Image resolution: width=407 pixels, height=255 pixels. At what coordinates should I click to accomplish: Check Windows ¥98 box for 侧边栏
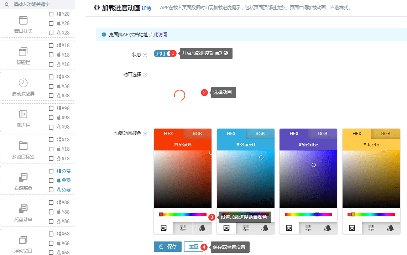[x=51, y=108]
